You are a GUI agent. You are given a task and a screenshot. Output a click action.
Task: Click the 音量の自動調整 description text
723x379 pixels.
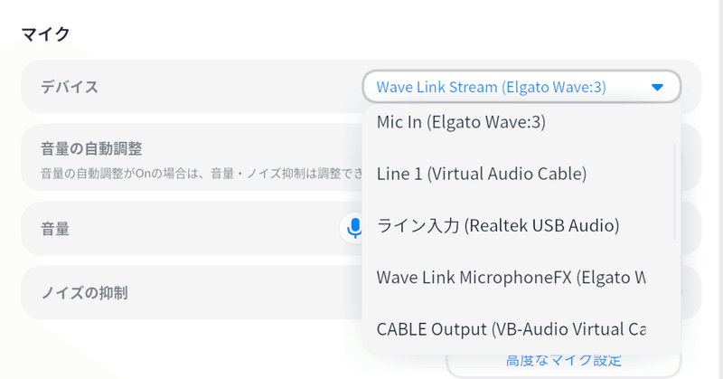[x=181, y=172]
